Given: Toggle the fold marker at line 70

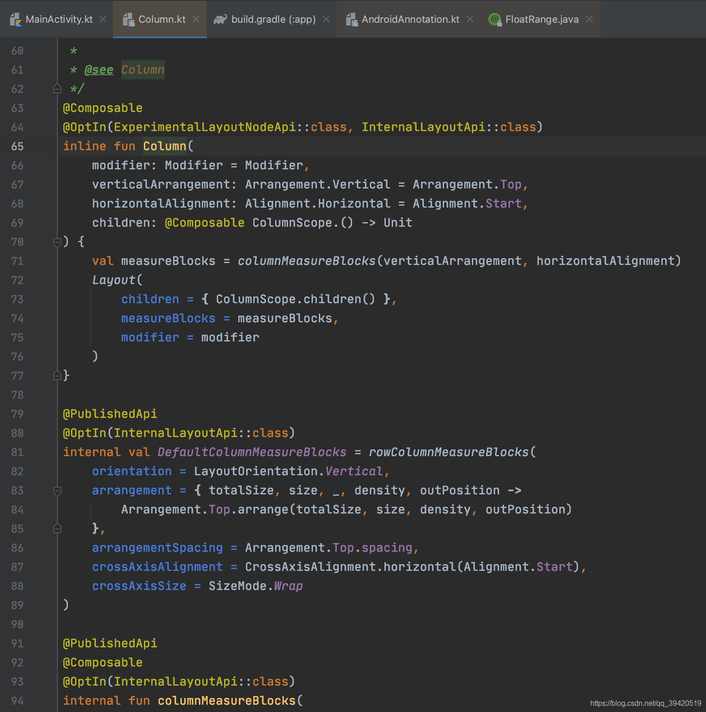Looking at the screenshot, I should coord(57,242).
